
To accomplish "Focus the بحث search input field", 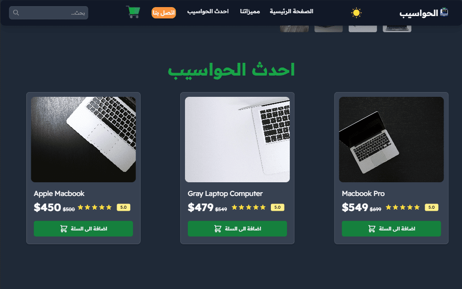I will click(x=49, y=13).
